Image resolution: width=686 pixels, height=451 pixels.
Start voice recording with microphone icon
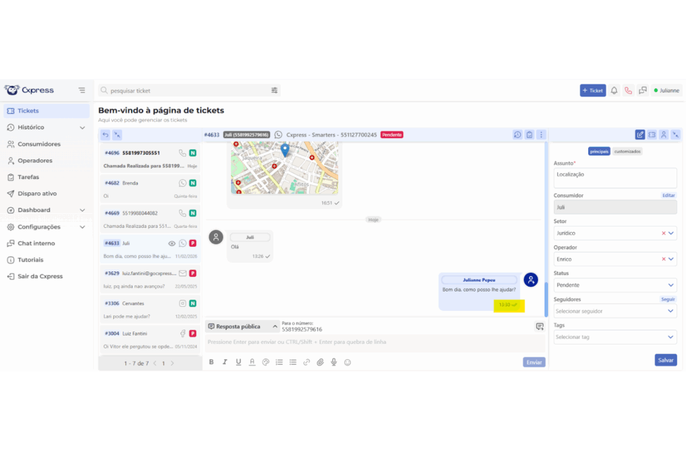pyautogui.click(x=334, y=362)
